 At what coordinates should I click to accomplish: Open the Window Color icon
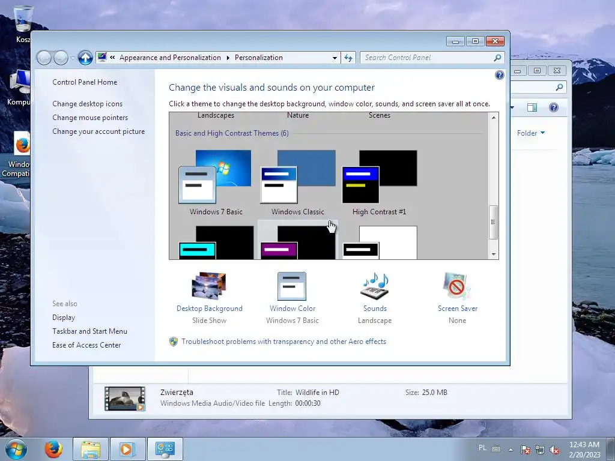292,286
